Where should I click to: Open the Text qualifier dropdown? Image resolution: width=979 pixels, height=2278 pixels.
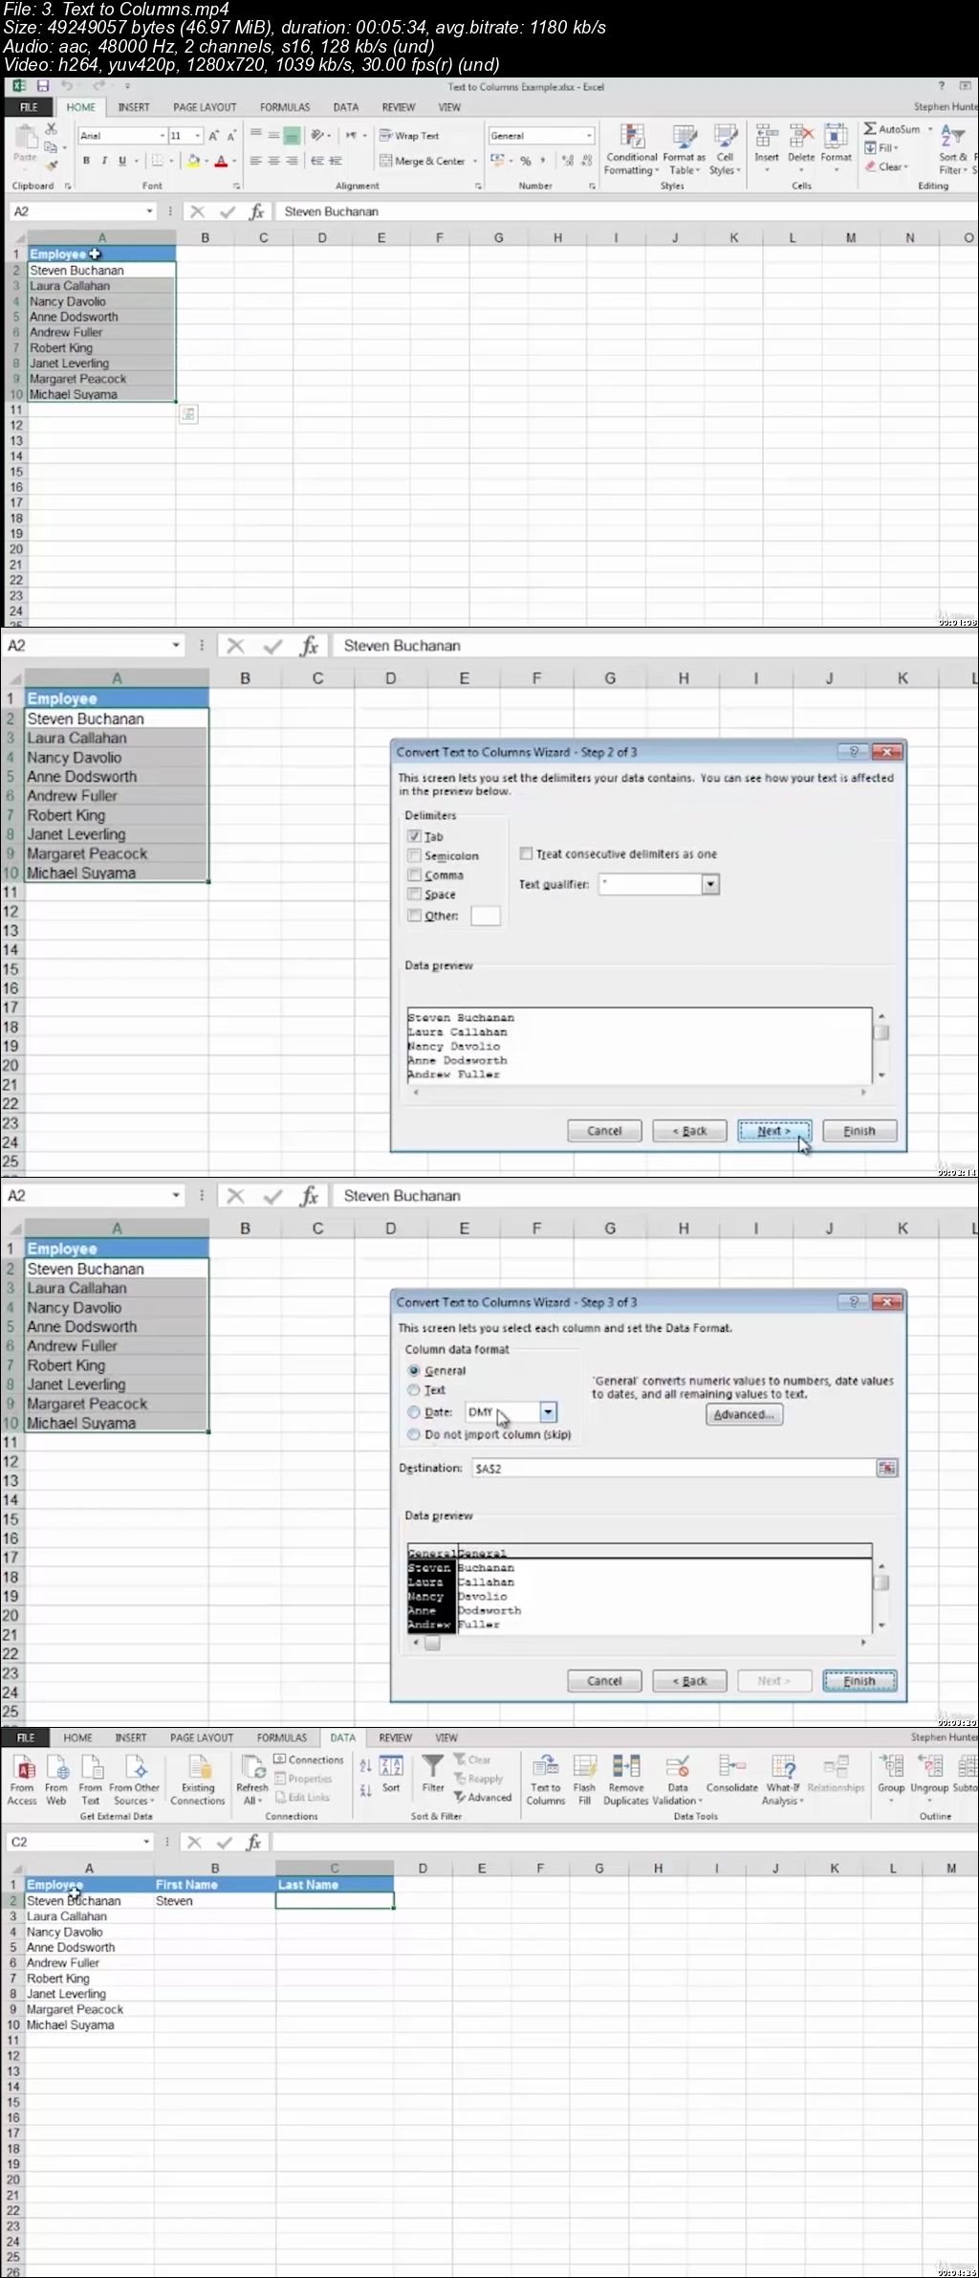coord(710,885)
